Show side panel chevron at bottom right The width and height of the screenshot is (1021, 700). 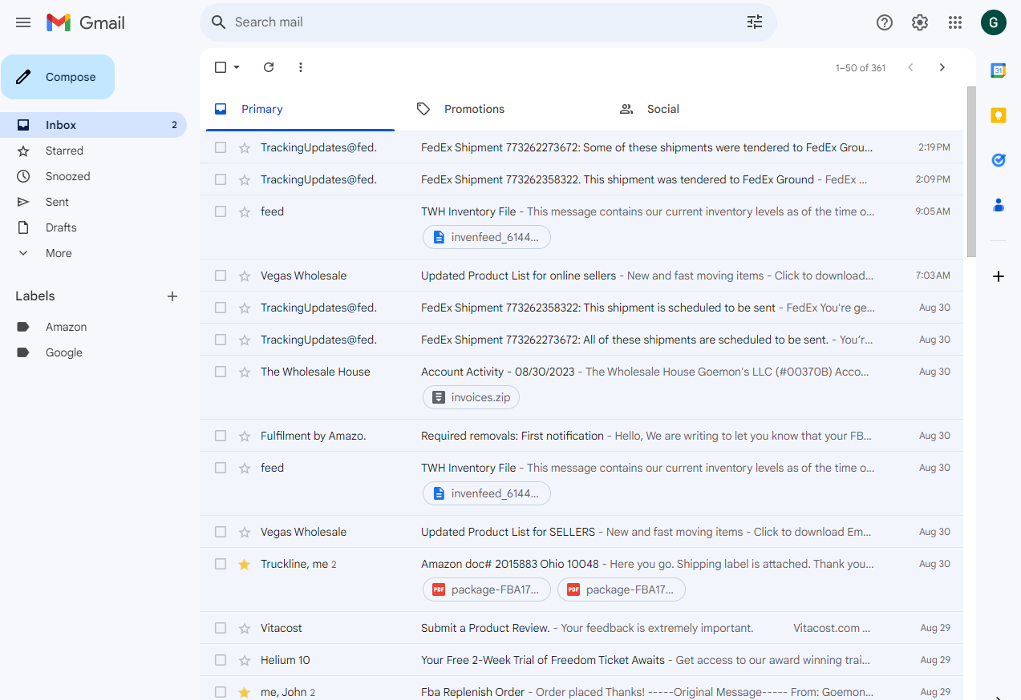tap(999, 697)
